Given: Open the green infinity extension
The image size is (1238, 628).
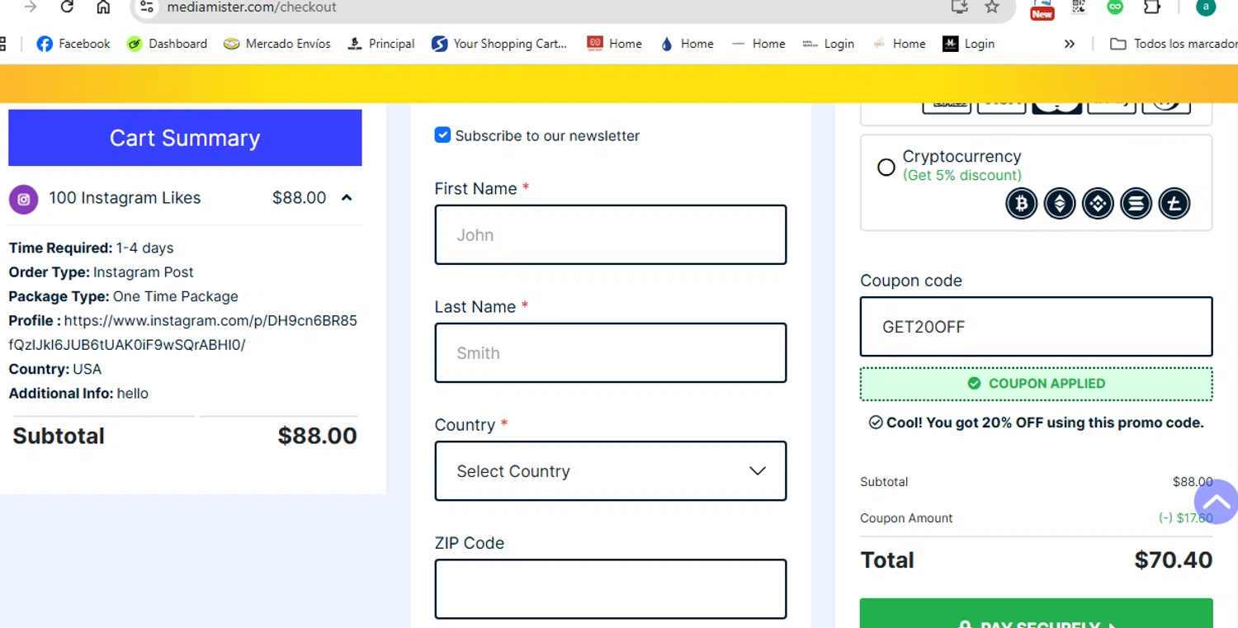Looking at the screenshot, I should (1115, 7).
